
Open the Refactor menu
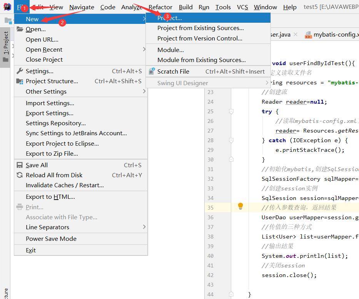160,7
